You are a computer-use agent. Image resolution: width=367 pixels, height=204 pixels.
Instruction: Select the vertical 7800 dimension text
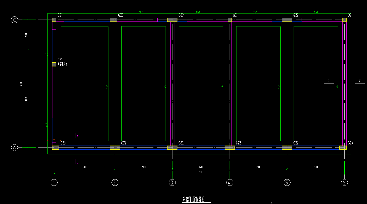pos(21,84)
